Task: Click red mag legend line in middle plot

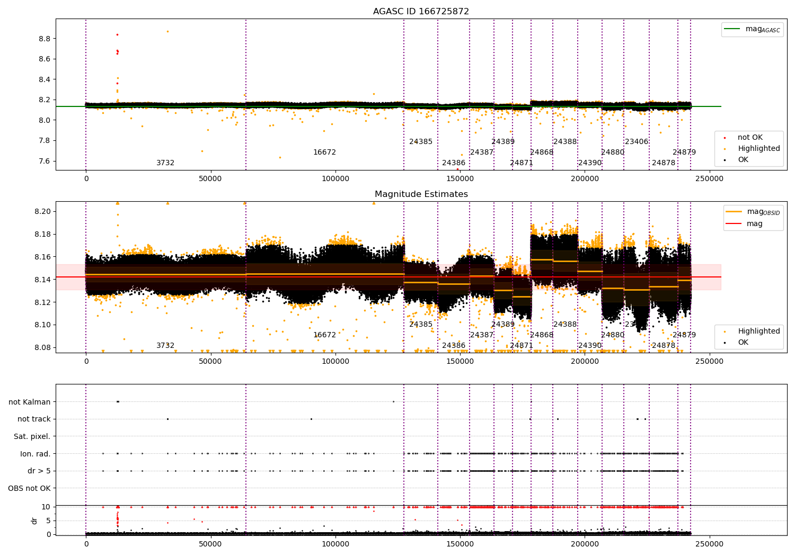Action: 734,223
